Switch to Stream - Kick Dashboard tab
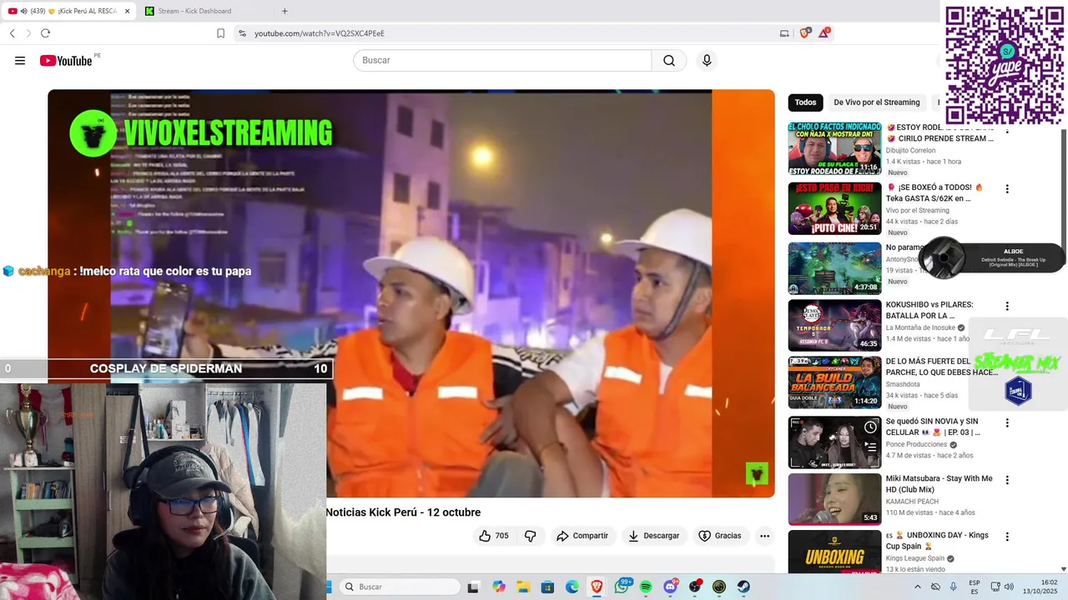 coord(194,11)
